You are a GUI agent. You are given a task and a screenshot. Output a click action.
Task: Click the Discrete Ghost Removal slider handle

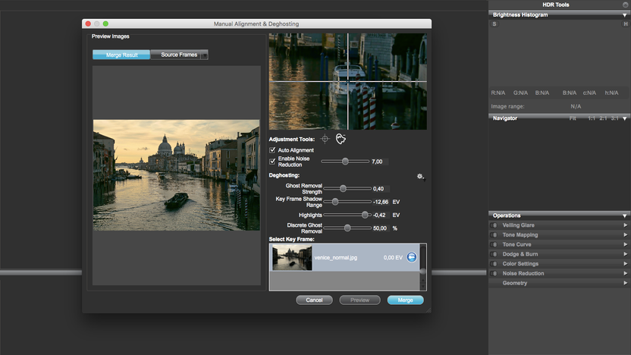point(347,228)
